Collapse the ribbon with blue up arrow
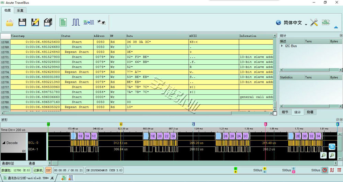The height and width of the screenshot is (182, 343). click(336, 27)
